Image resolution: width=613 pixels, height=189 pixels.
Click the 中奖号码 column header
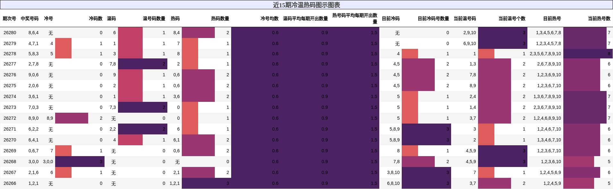click(x=29, y=19)
